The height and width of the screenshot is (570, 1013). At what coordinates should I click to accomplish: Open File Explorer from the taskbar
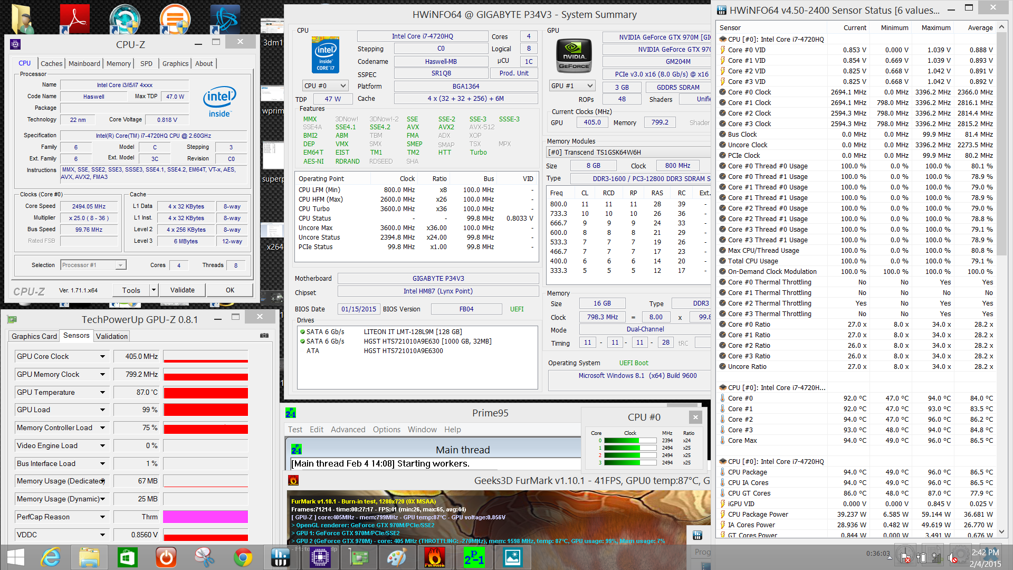pyautogui.click(x=89, y=557)
